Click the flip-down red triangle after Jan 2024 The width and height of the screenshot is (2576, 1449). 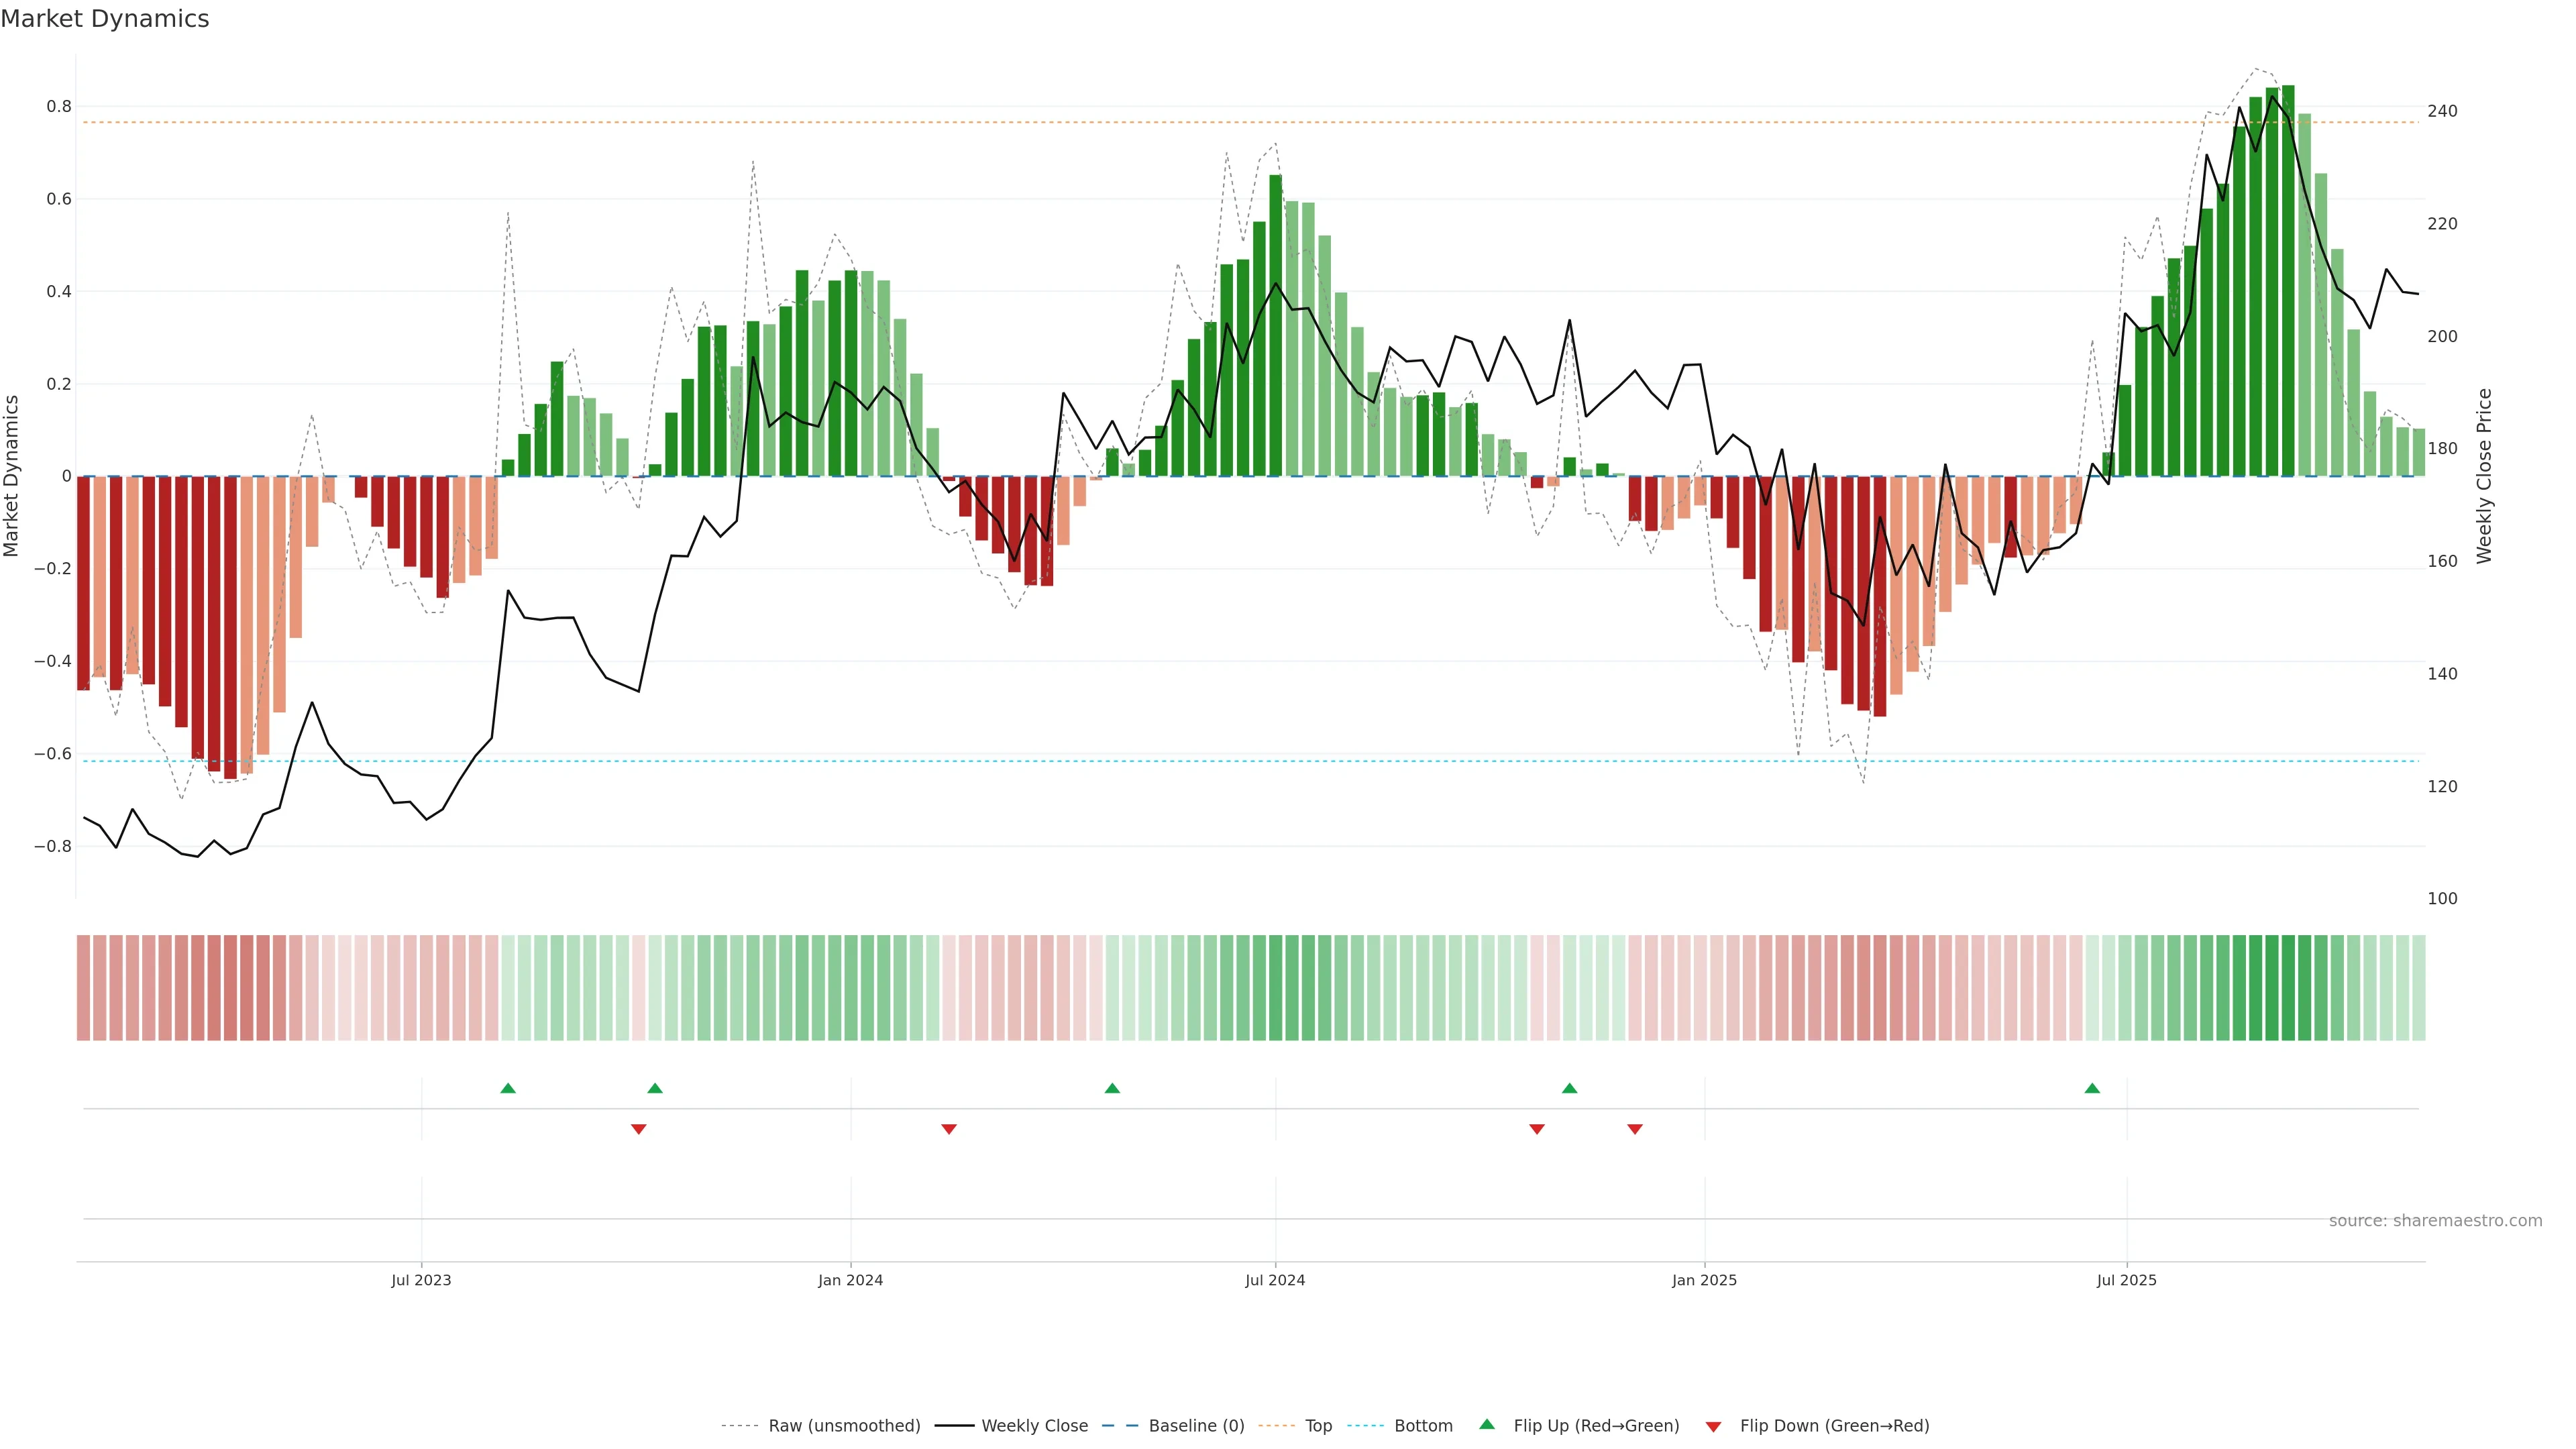click(x=949, y=1129)
